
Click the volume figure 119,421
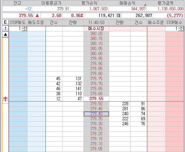(x=106, y=16)
